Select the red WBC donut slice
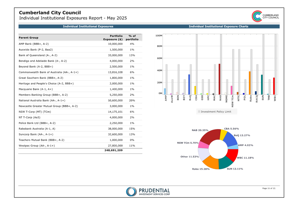This screenshot has height=205, width=298. (x=233, y=155)
